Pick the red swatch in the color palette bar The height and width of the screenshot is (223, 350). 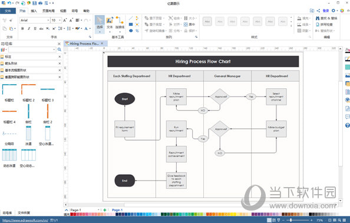[x=72, y=214]
